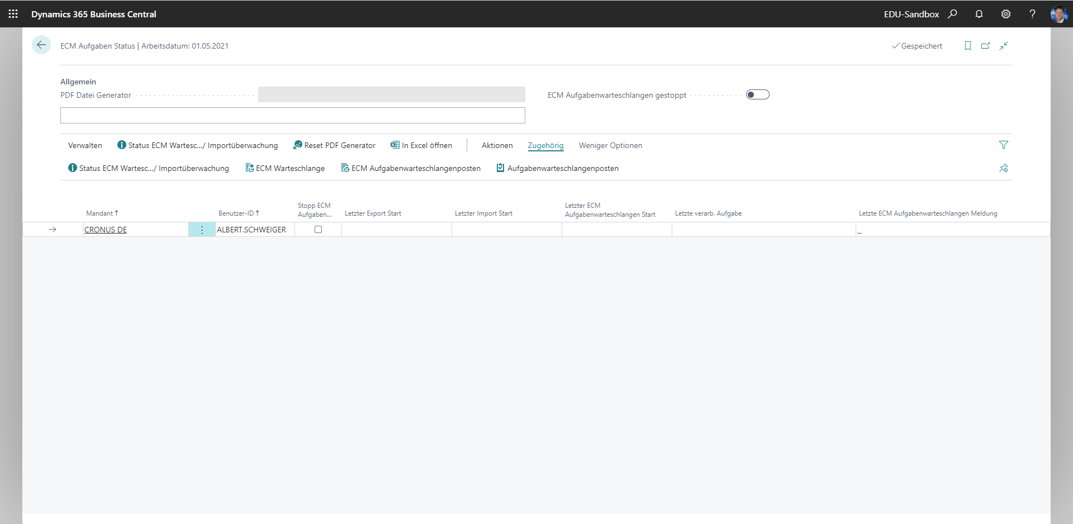Screen dimensions: 1073x524
Task: Open Letzter ECM Aufgabenwarteschlangen Start header
Action: pos(610,210)
